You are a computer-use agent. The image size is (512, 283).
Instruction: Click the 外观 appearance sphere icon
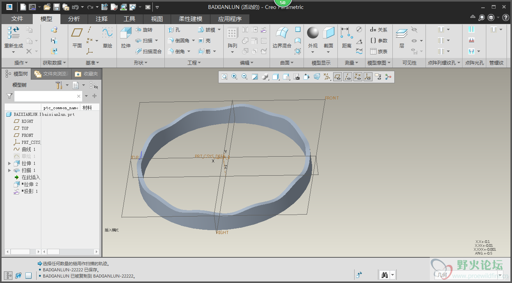[x=313, y=33]
